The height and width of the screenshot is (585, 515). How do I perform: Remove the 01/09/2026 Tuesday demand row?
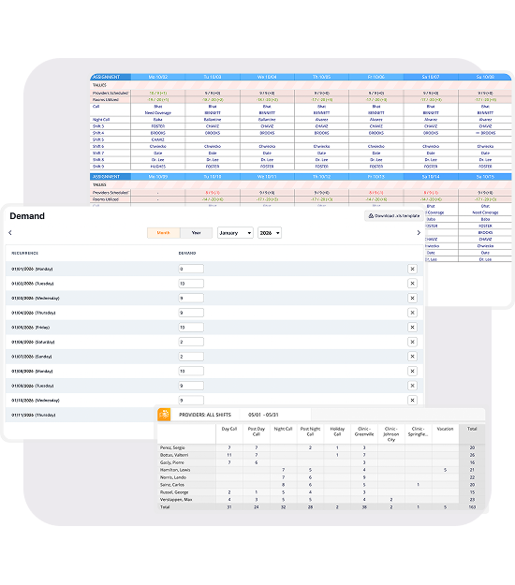click(x=412, y=386)
